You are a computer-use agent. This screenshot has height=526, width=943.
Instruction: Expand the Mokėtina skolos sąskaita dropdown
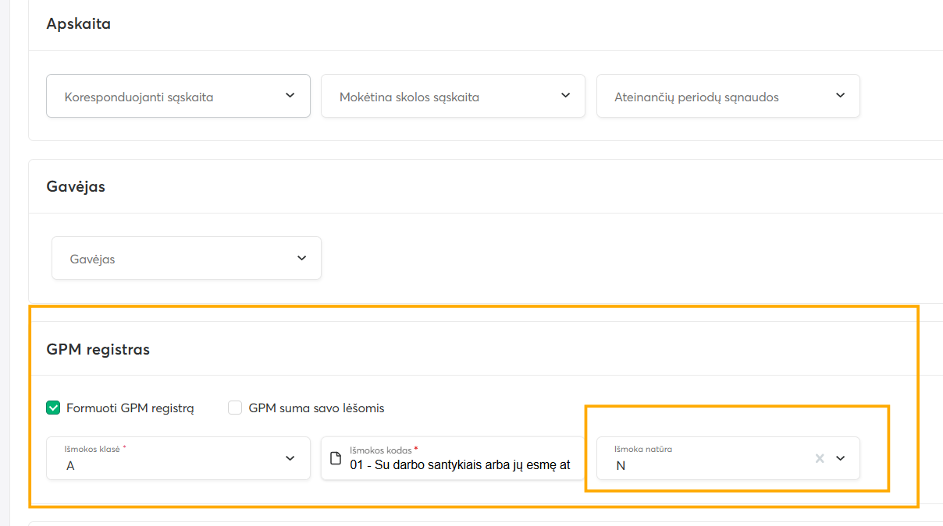(x=453, y=97)
